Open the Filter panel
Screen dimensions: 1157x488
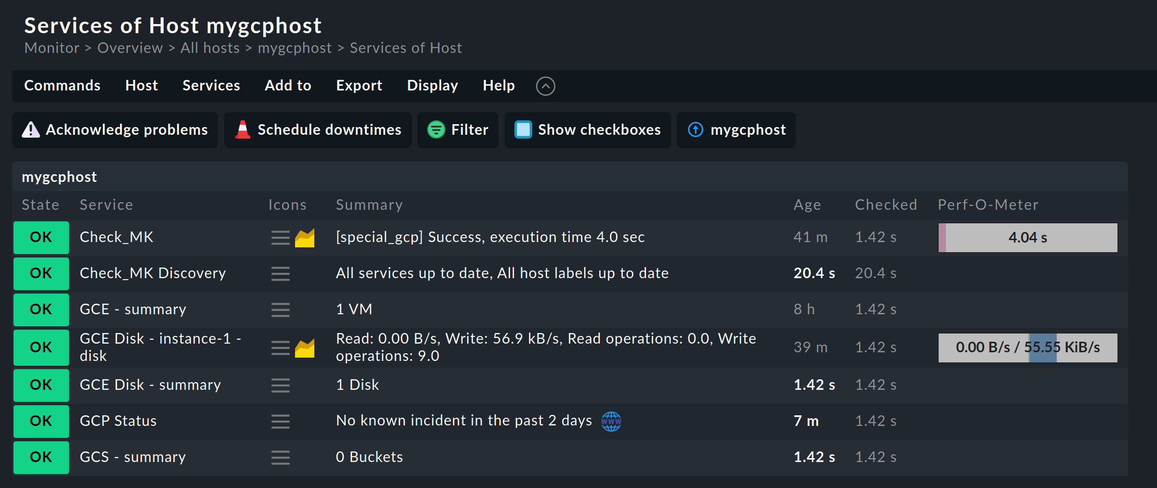pos(457,130)
